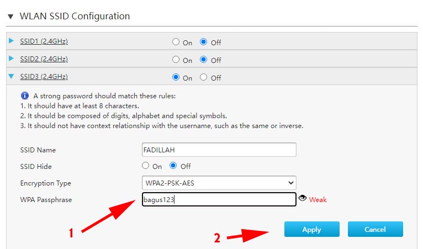The width and height of the screenshot is (423, 249).
Task: Open the Encryption Type dropdown
Action: (219, 183)
